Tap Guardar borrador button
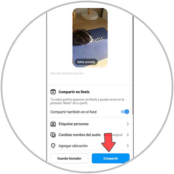The width and height of the screenshot is (174, 174). (x=69, y=158)
